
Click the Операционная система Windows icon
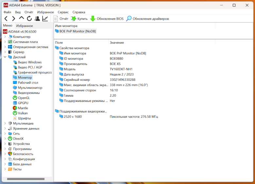click(x=10, y=47)
